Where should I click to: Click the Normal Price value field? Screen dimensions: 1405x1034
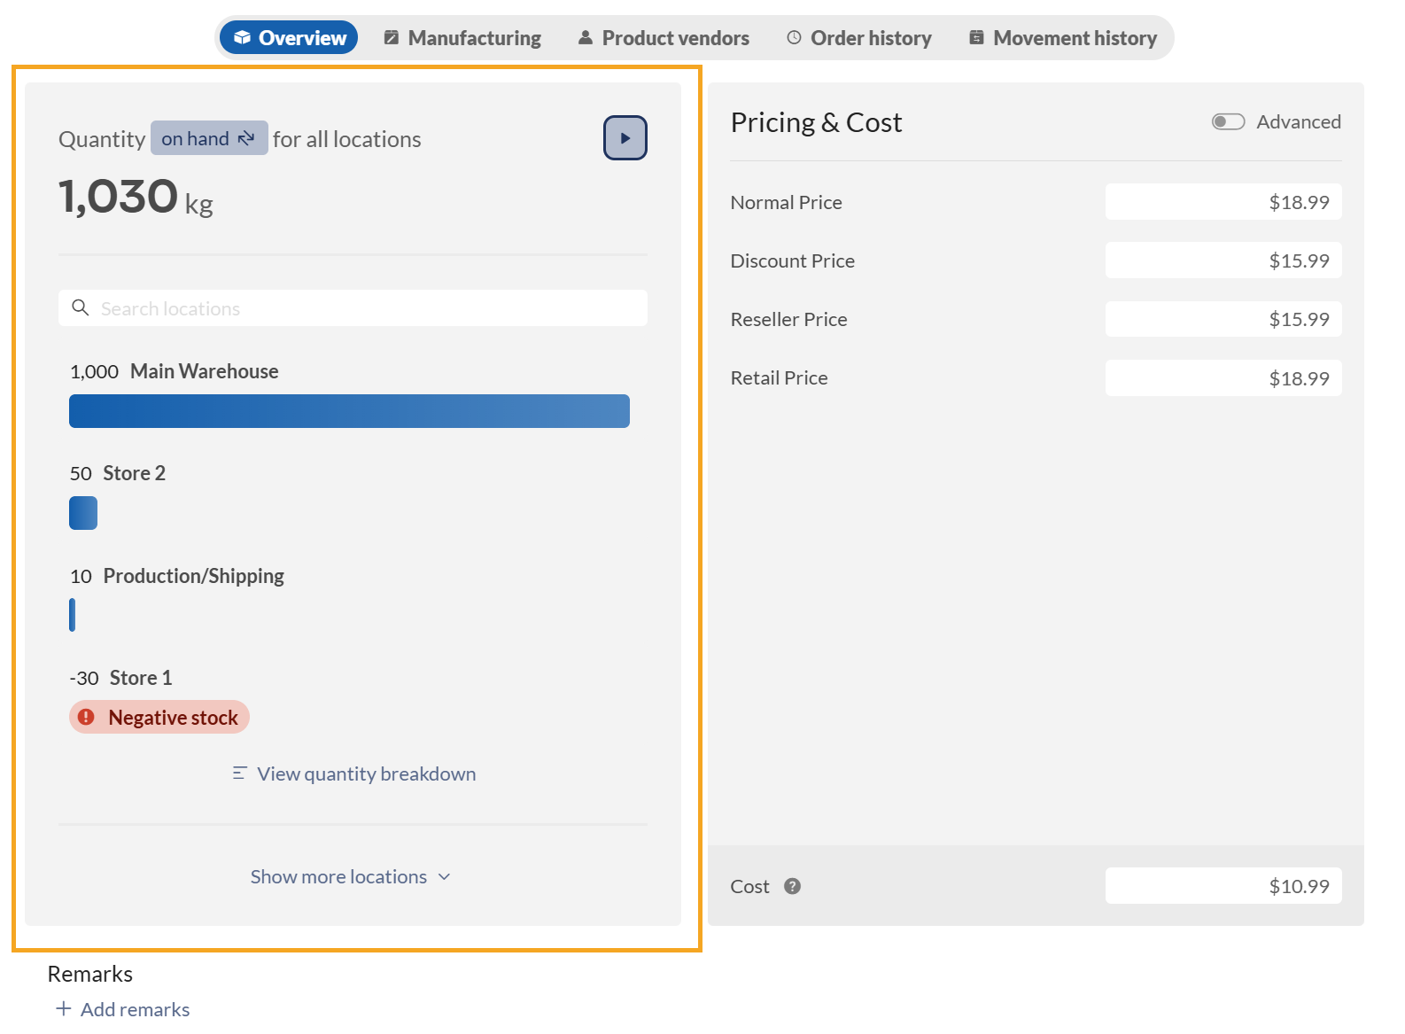click(1223, 202)
